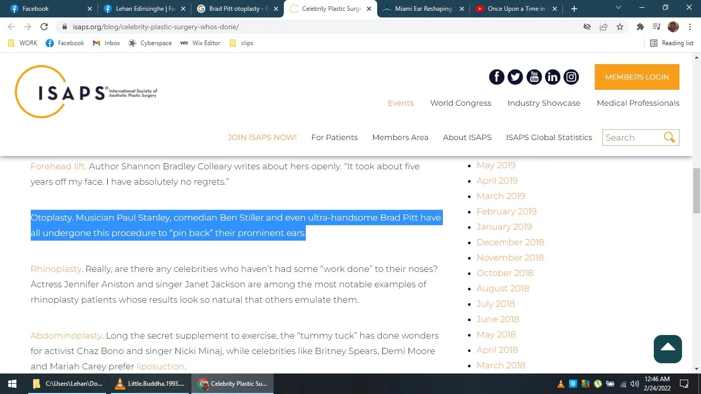Open the Industry Showcase menu item
This screenshot has width=701, height=394.
pos(544,103)
